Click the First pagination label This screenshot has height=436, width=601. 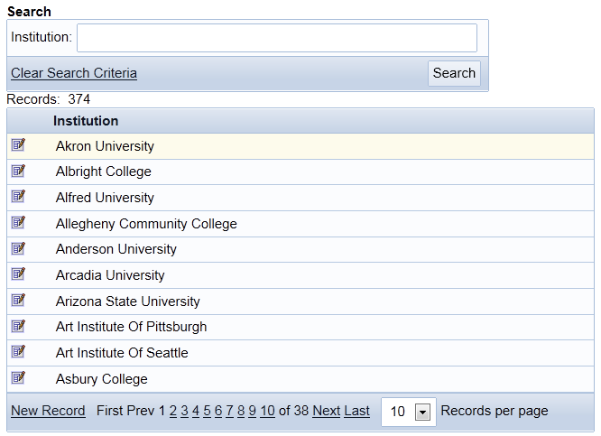pos(110,411)
